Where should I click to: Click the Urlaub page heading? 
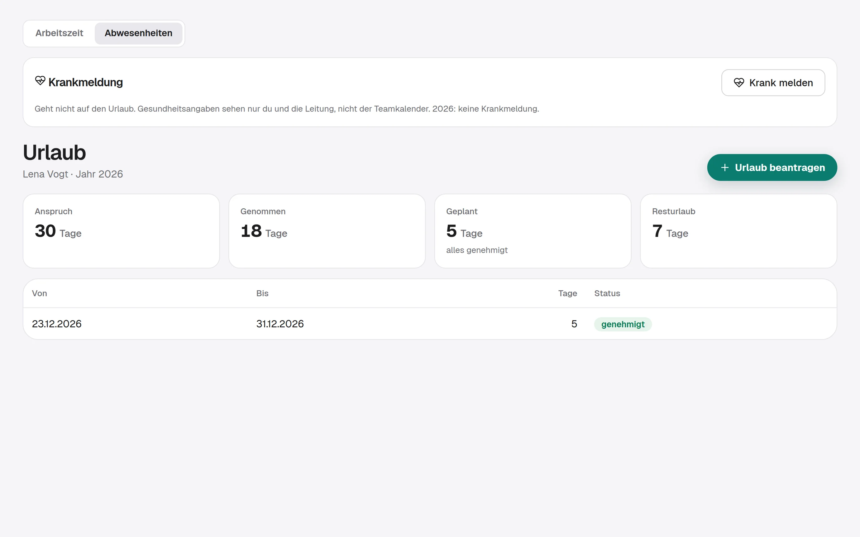tap(54, 153)
